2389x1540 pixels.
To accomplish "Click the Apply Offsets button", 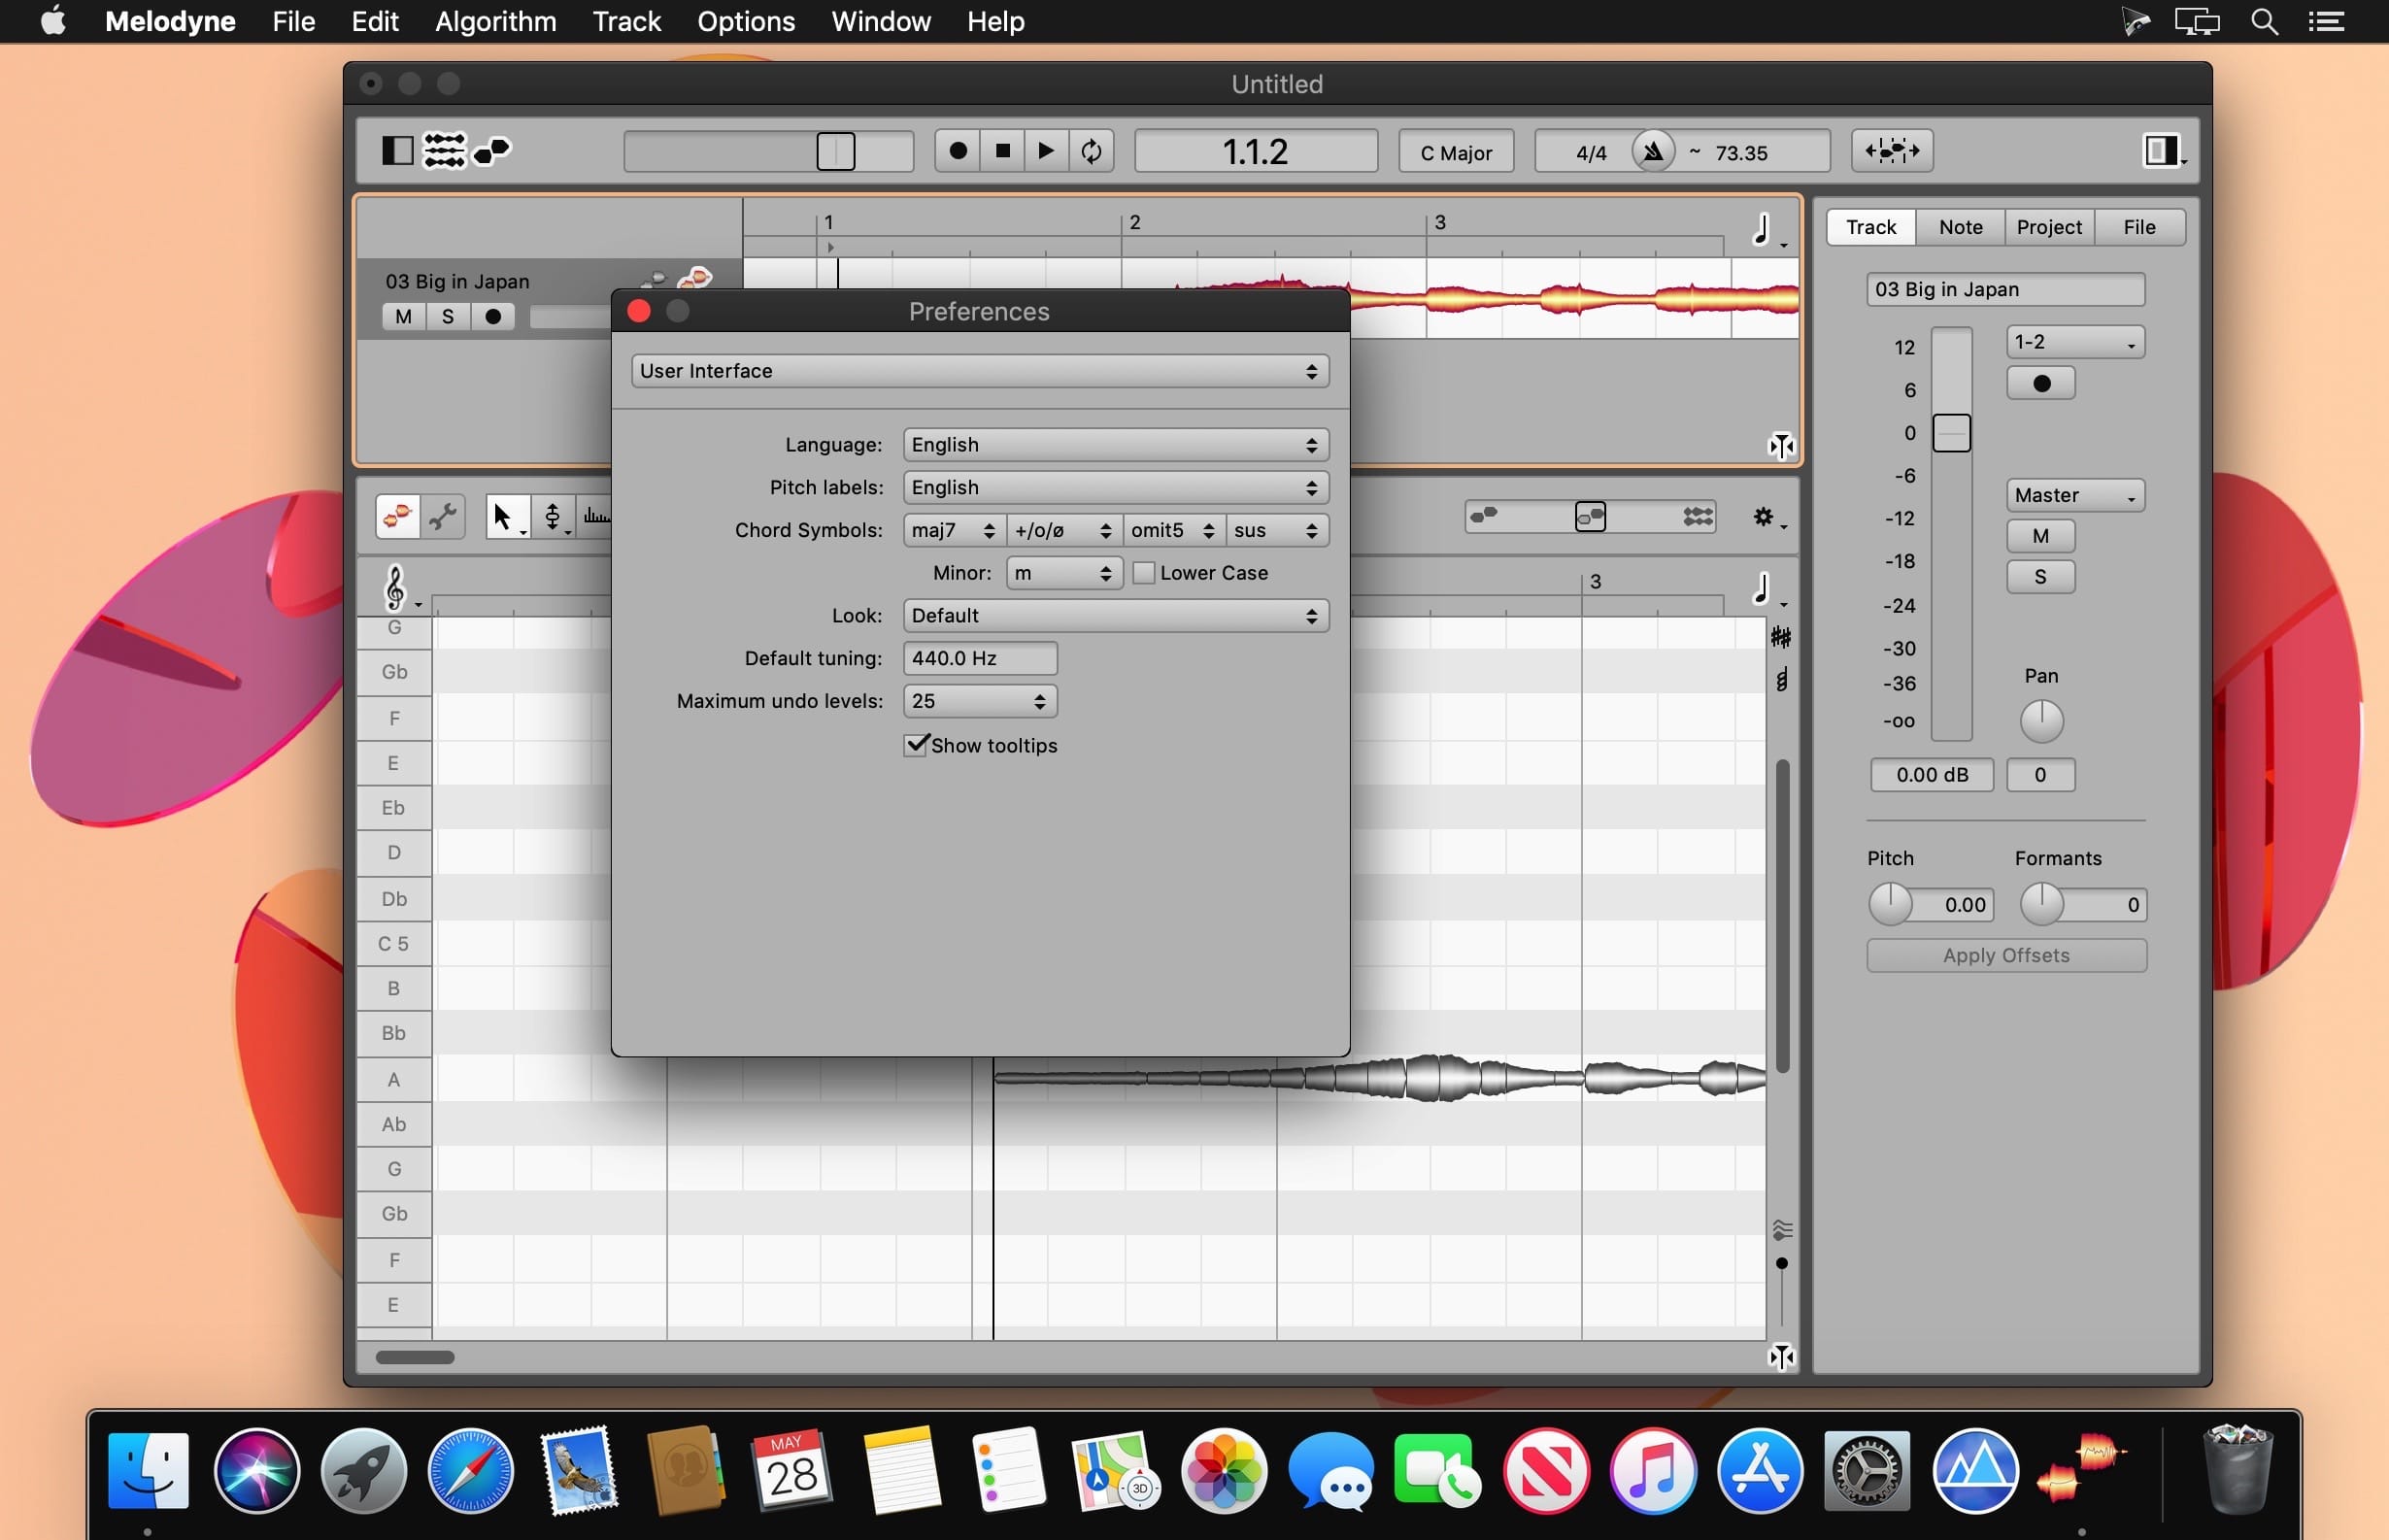I will click(x=2006, y=955).
